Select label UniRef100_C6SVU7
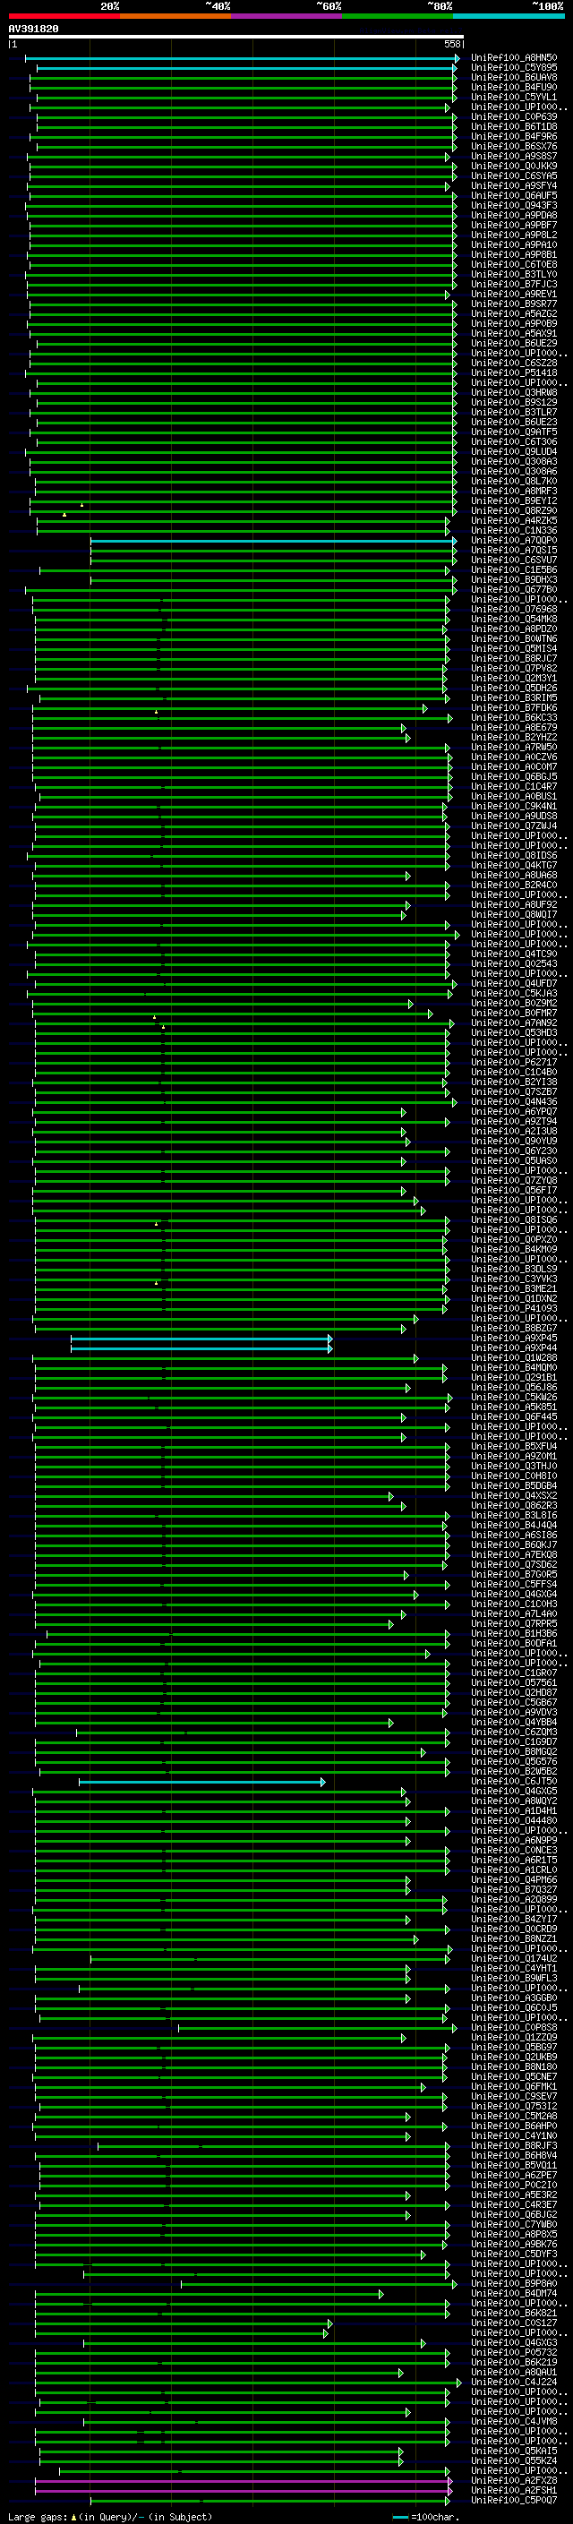This screenshot has width=573, height=2524. point(514,560)
